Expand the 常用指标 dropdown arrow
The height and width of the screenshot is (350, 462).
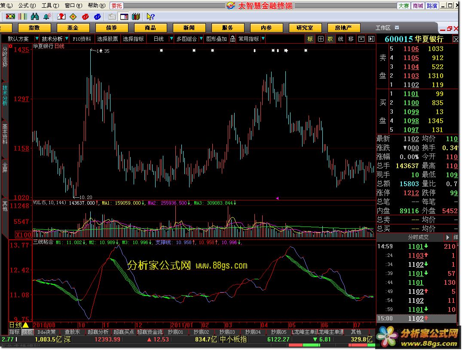[263, 39]
